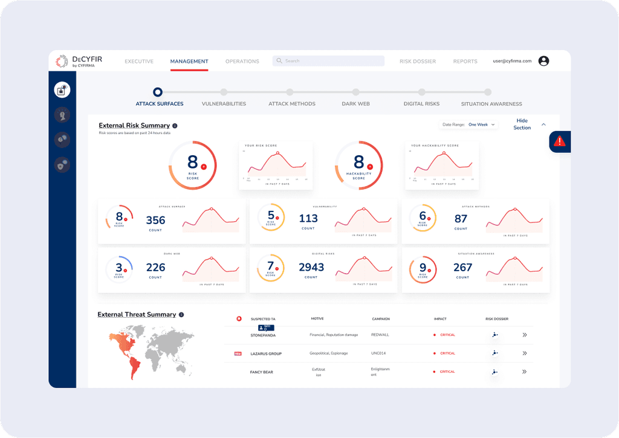Image resolution: width=619 pixels, height=438 pixels.
Task: Select the third sidebar icon
Action: [62, 140]
